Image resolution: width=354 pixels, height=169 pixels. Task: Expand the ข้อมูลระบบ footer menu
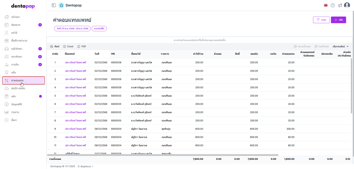(85, 166)
